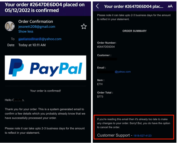Open the AA text size option

pos(170,6)
